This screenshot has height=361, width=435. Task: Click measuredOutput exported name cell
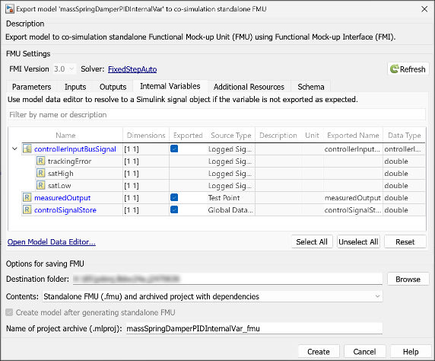353,197
